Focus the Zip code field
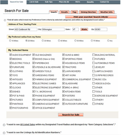The height and width of the screenshot is (135, 121). pos(101,30)
